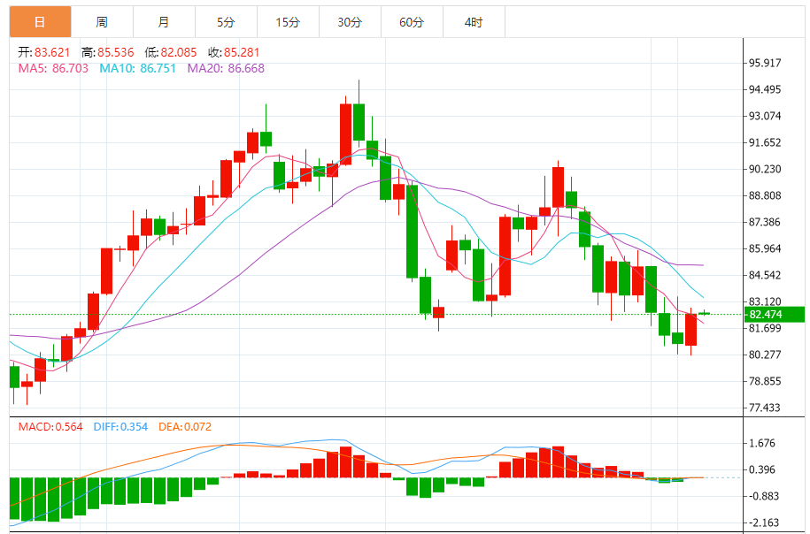The height and width of the screenshot is (534, 810).
Task: Click the -2.163 MACD axis label
Action: click(763, 523)
